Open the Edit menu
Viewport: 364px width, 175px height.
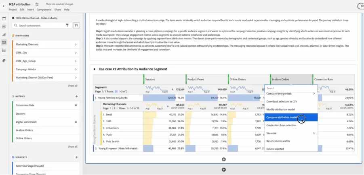click(22, 10)
